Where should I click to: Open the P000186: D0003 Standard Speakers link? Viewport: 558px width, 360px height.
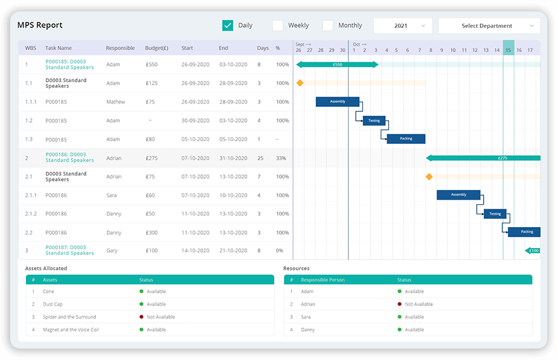point(69,157)
